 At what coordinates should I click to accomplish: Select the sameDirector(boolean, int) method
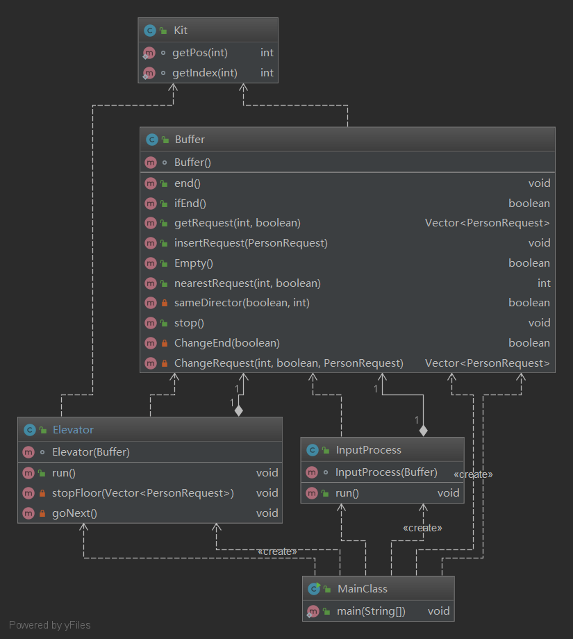(x=242, y=303)
